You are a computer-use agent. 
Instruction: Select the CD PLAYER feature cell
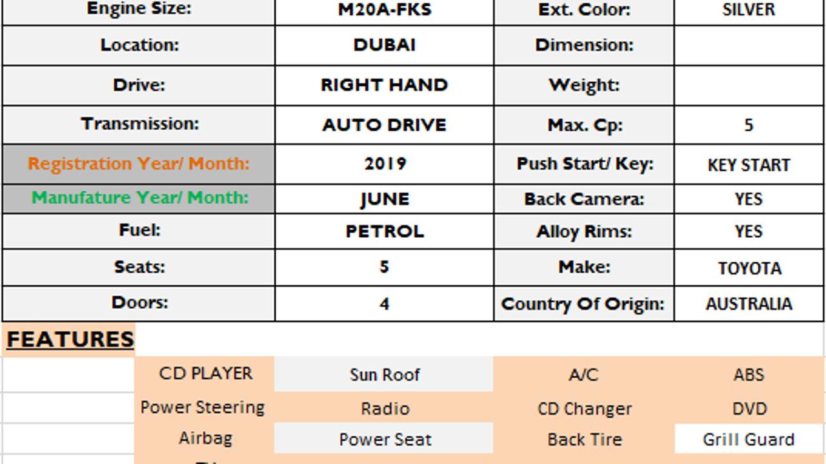point(205,374)
